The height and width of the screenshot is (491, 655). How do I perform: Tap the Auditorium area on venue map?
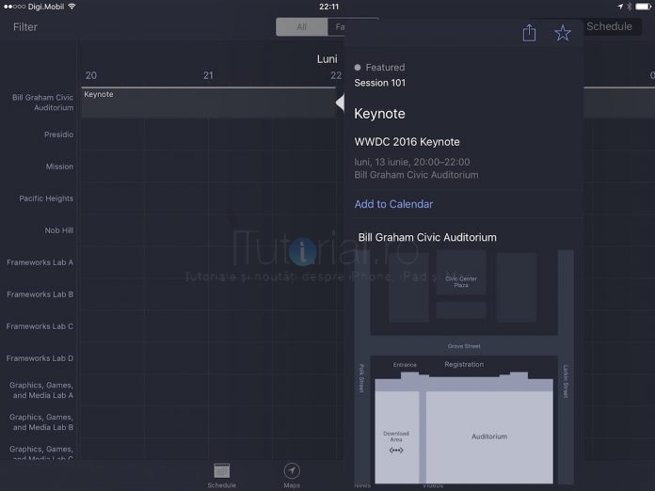coord(489,436)
